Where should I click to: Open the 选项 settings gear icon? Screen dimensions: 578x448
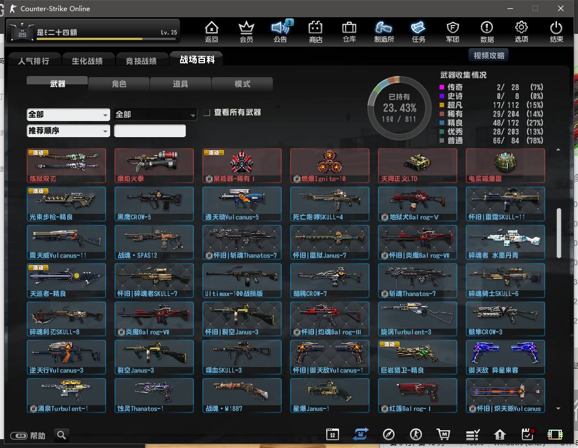tap(521, 31)
